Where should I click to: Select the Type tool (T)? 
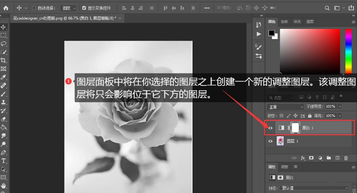click(x=4, y=161)
